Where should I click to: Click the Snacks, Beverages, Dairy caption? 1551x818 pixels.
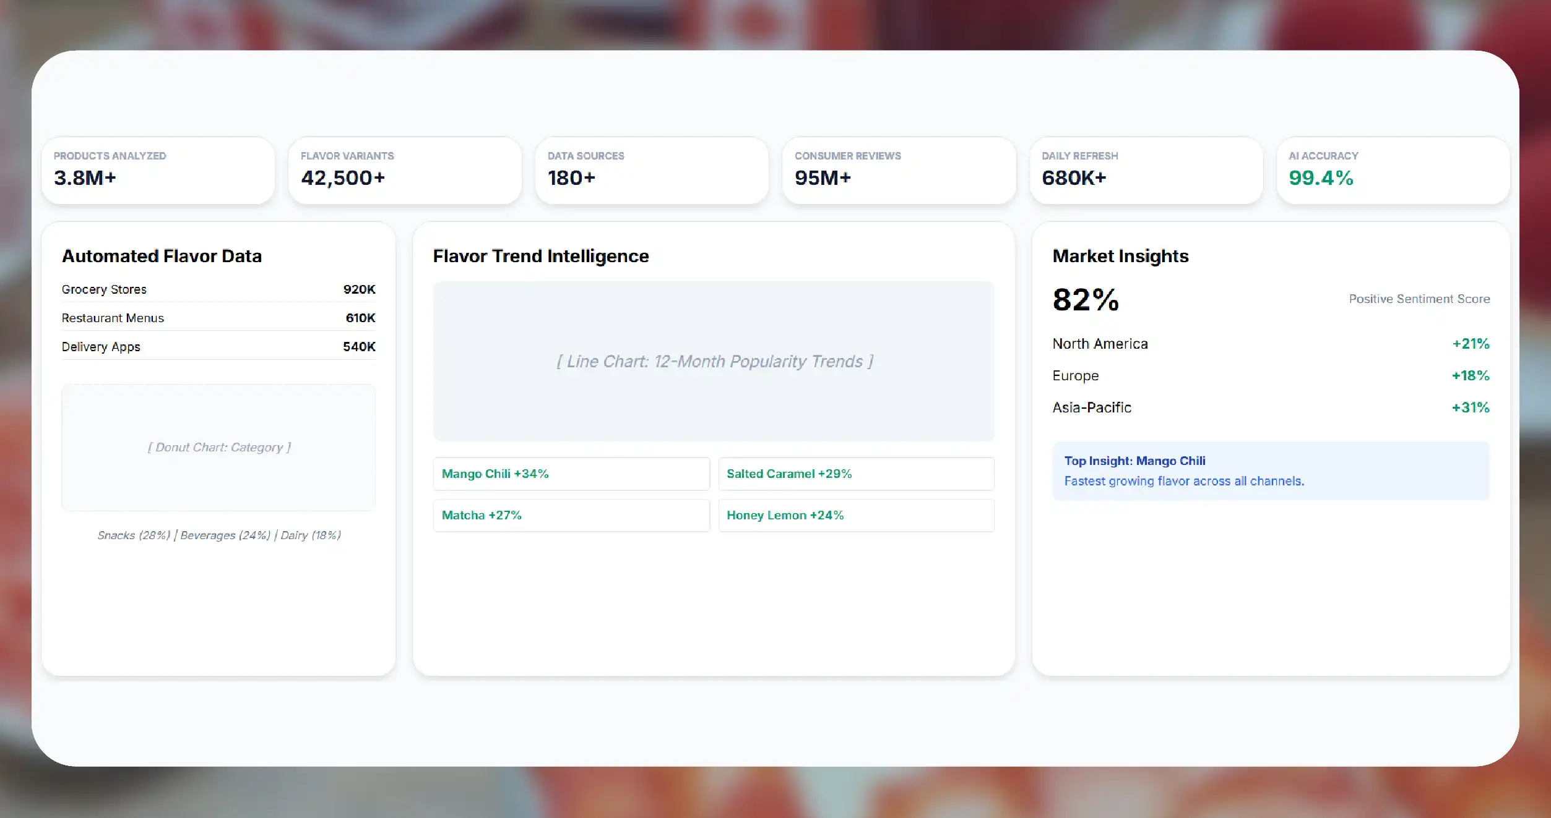pos(219,535)
